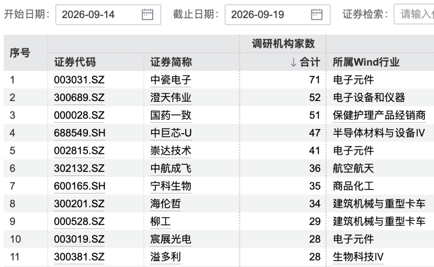The width and height of the screenshot is (434, 267).
Task: Click the 序号 column header
Action: (x=20, y=53)
